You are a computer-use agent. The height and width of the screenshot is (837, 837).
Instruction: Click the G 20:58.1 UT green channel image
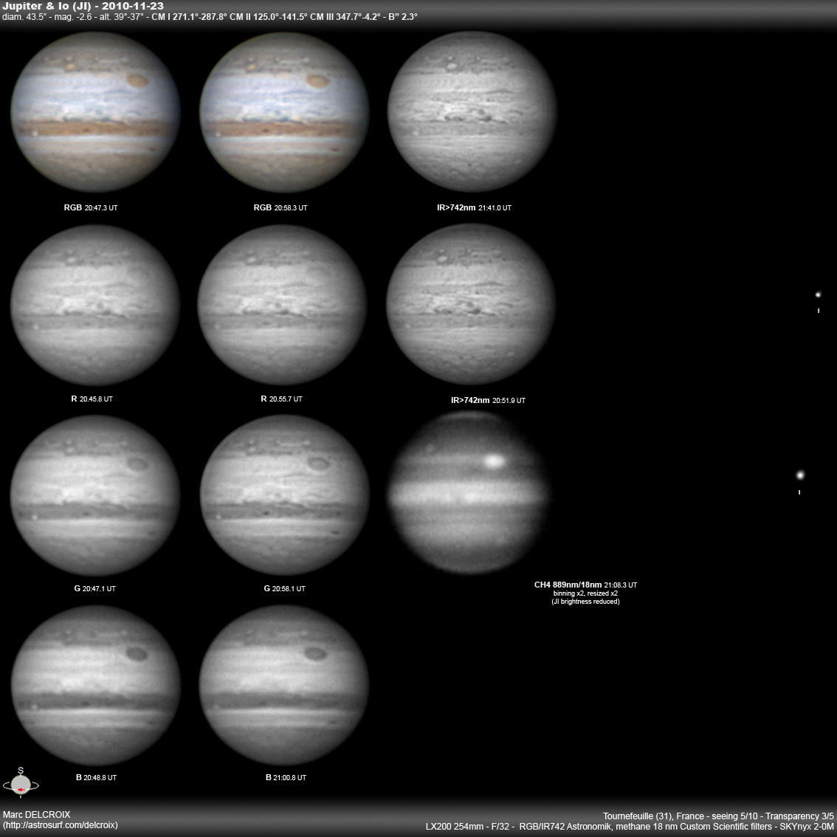click(x=284, y=495)
